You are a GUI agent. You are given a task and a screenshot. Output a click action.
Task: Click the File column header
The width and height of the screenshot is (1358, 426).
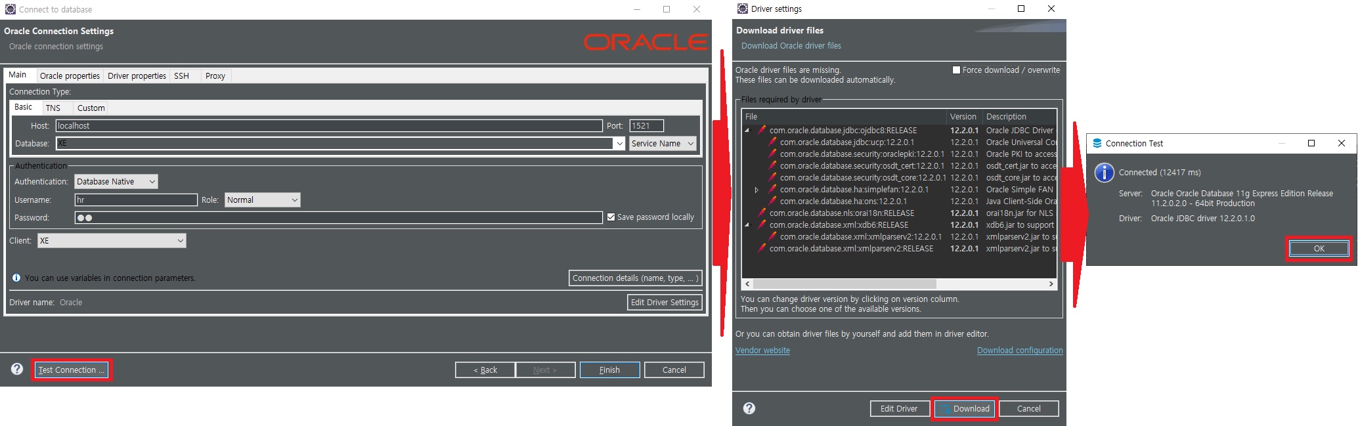tap(844, 116)
